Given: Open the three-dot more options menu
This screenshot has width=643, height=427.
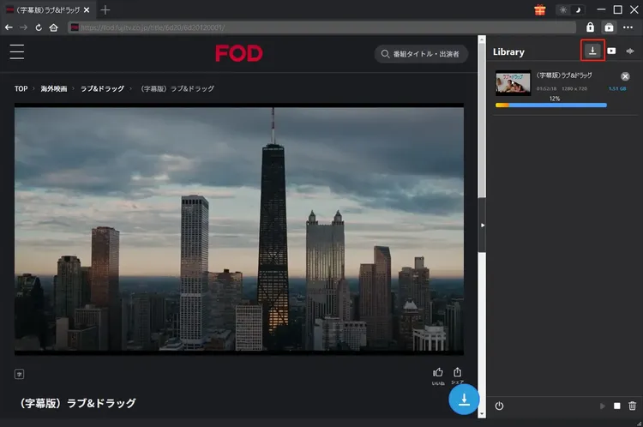Looking at the screenshot, I should (x=629, y=27).
